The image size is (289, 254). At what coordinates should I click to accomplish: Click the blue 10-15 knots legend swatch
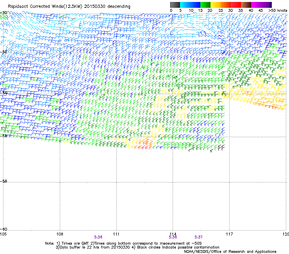coord(195,5)
